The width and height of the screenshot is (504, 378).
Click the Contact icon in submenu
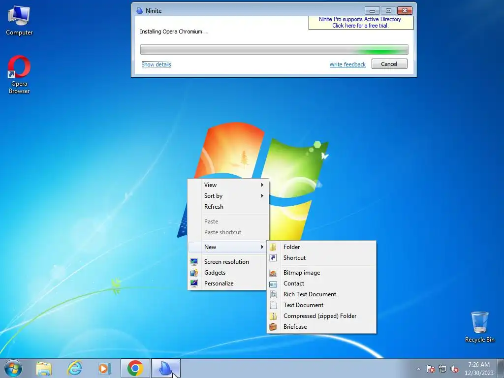click(x=273, y=283)
